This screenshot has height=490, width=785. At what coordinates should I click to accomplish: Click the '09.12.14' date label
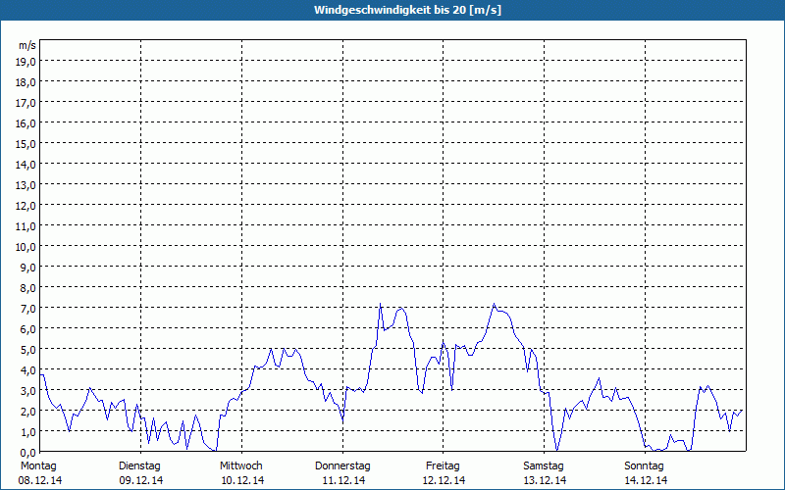pos(141,480)
